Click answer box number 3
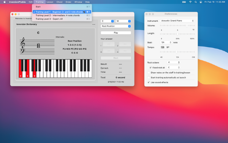Screen dimensions: 228x143 click(x=109, y=51)
